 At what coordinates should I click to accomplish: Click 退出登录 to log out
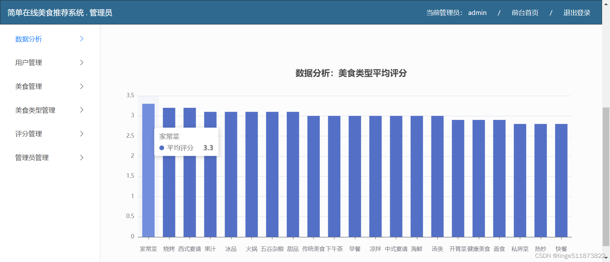pyautogui.click(x=577, y=13)
